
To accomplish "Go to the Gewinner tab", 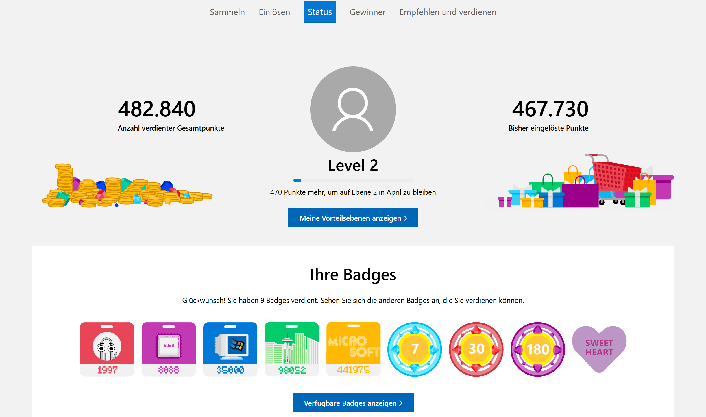I will click(367, 12).
